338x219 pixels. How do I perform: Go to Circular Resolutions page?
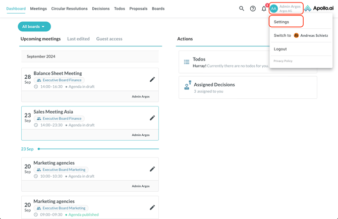[x=69, y=9]
